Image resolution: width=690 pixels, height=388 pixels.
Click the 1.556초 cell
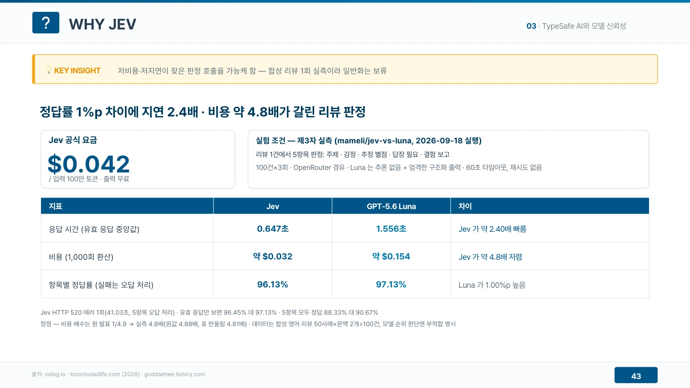coord(391,228)
